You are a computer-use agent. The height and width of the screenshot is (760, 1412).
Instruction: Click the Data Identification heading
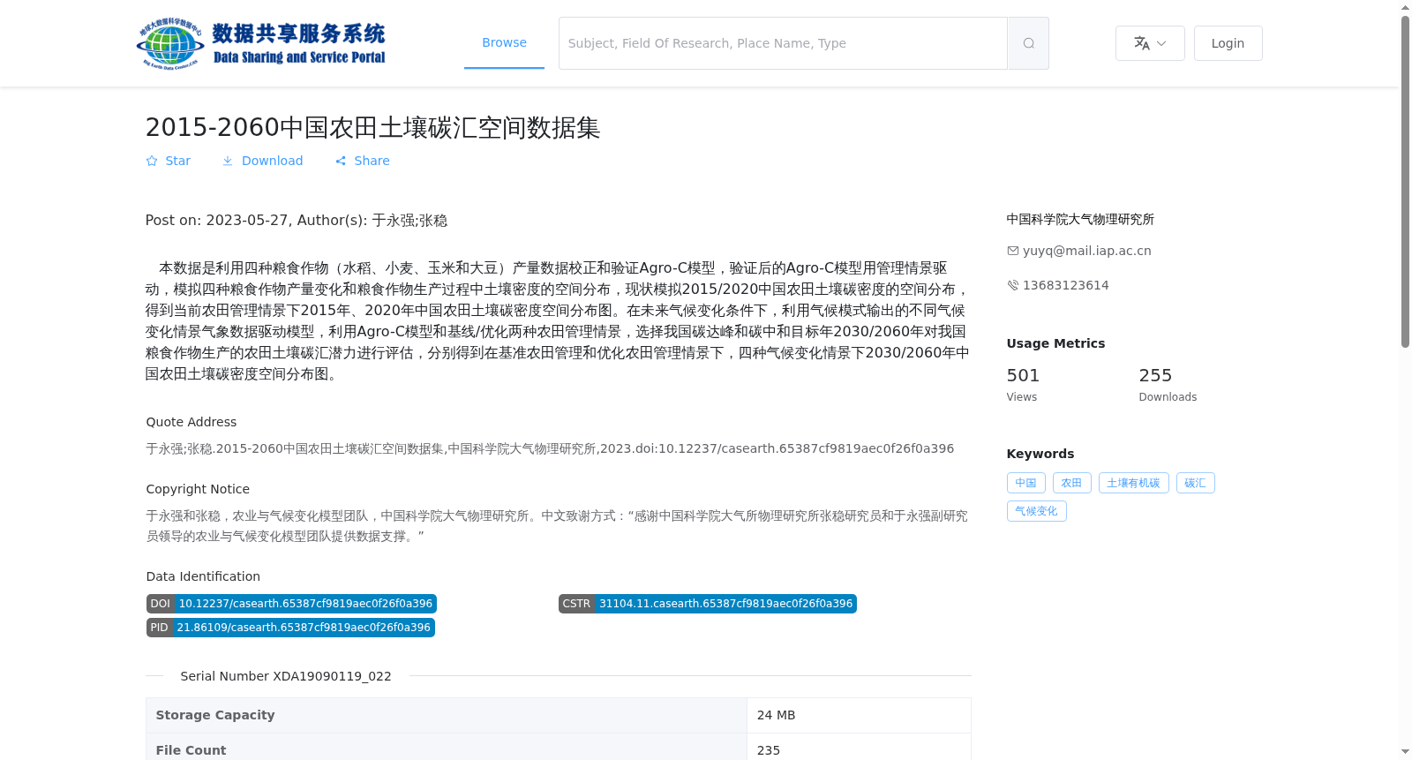coord(203,576)
